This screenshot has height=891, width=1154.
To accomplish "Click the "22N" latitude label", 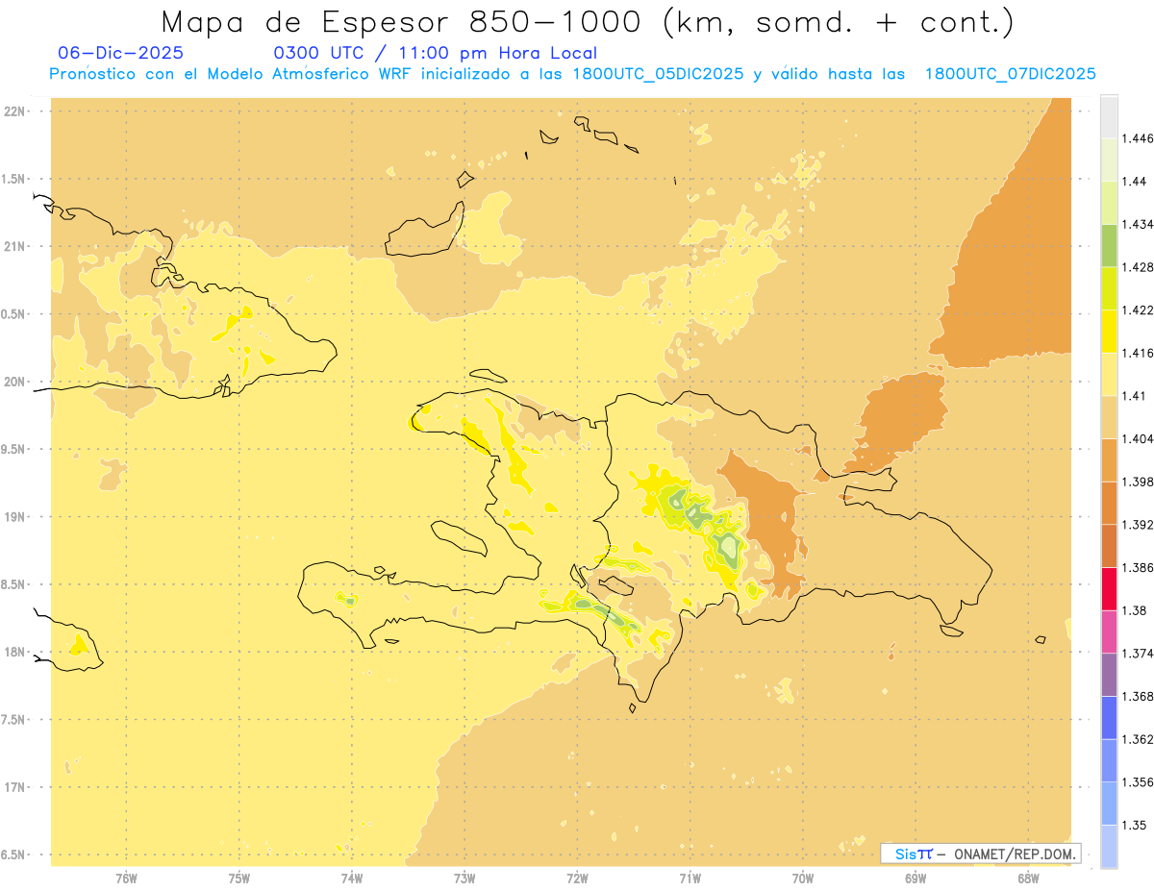I will coord(15,111).
